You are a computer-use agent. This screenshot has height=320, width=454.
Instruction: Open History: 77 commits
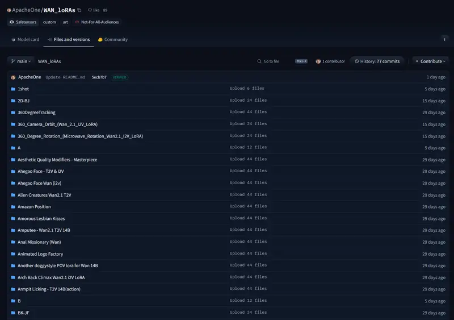pos(377,61)
